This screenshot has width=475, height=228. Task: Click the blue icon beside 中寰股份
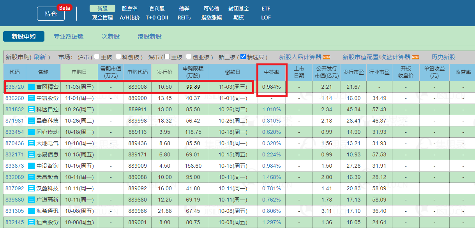32,98
